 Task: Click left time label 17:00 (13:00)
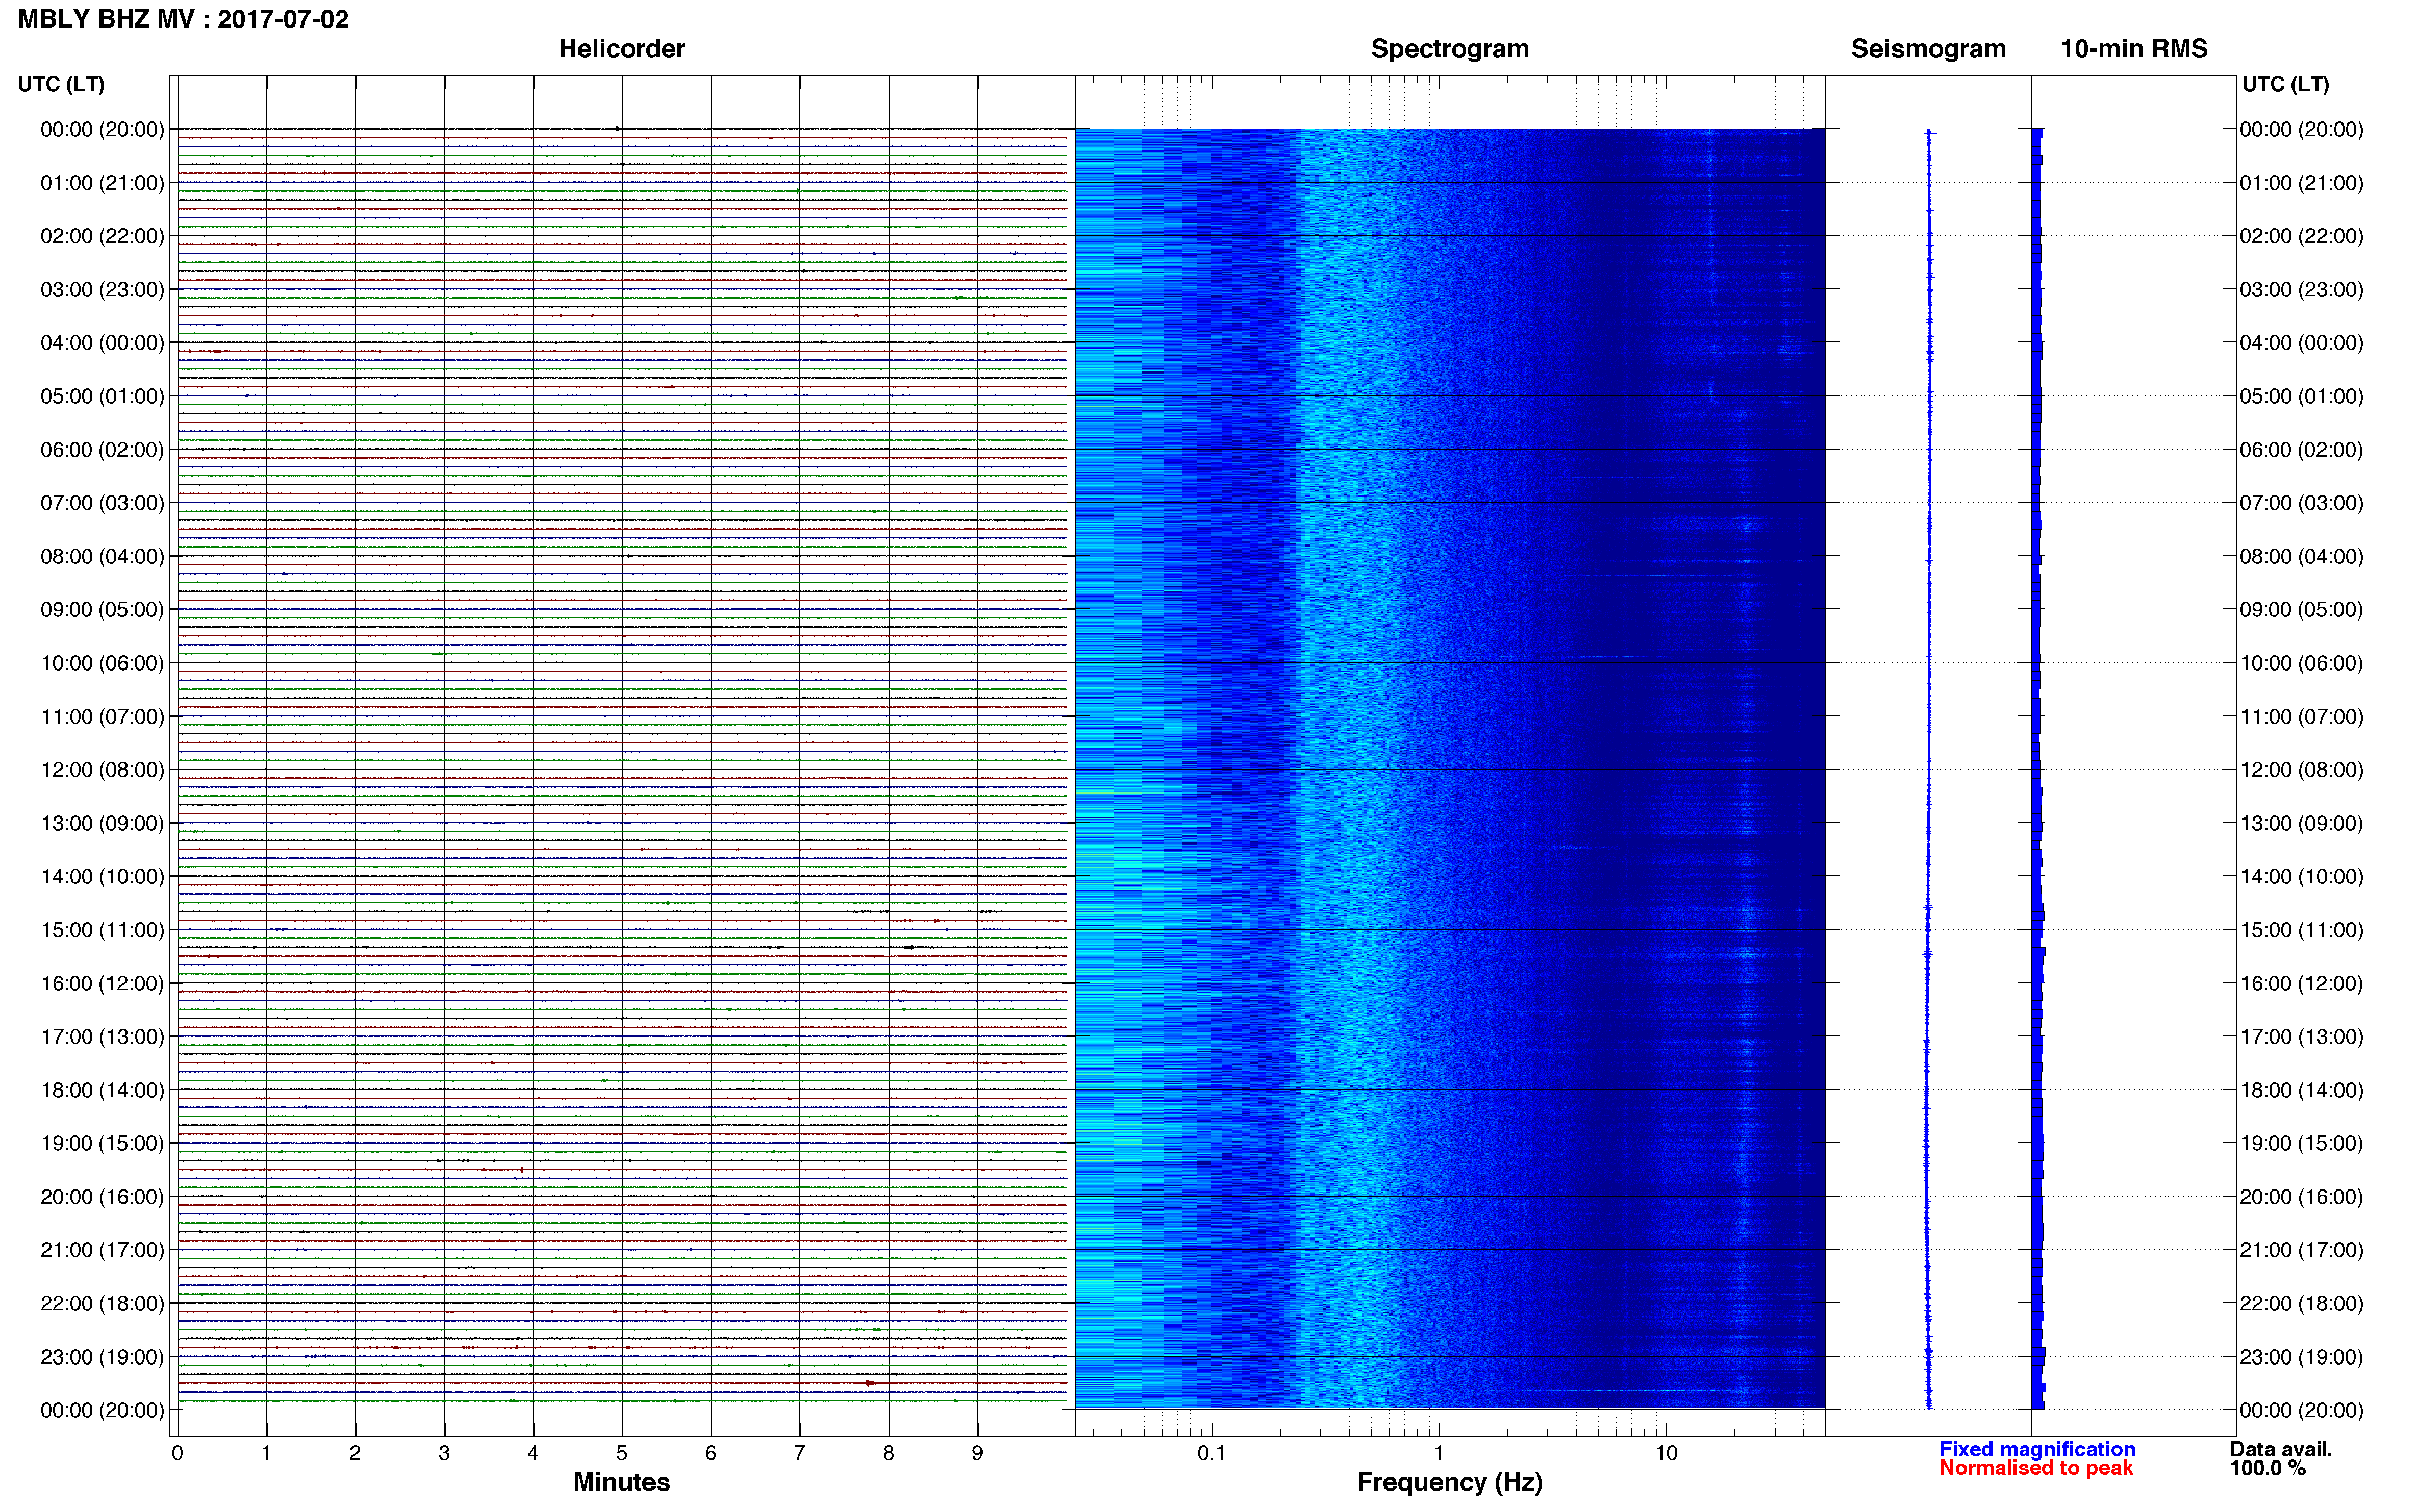(x=102, y=1037)
